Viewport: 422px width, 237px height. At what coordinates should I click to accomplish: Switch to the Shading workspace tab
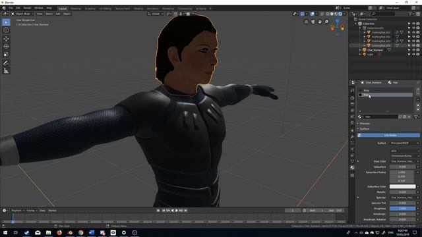(138, 9)
